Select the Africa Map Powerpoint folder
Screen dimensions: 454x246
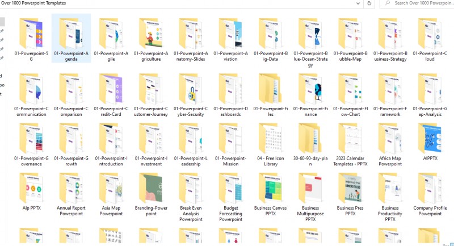coord(390,144)
